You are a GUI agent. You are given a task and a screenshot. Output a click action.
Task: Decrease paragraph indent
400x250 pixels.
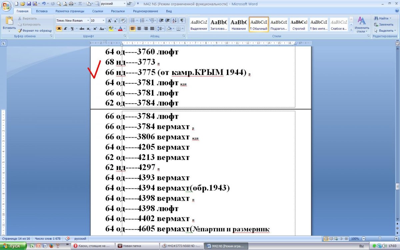tap(161, 20)
